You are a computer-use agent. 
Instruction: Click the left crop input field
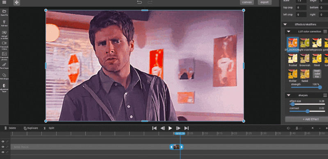[301, 15]
